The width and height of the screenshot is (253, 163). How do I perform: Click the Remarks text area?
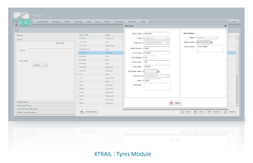tap(157, 87)
